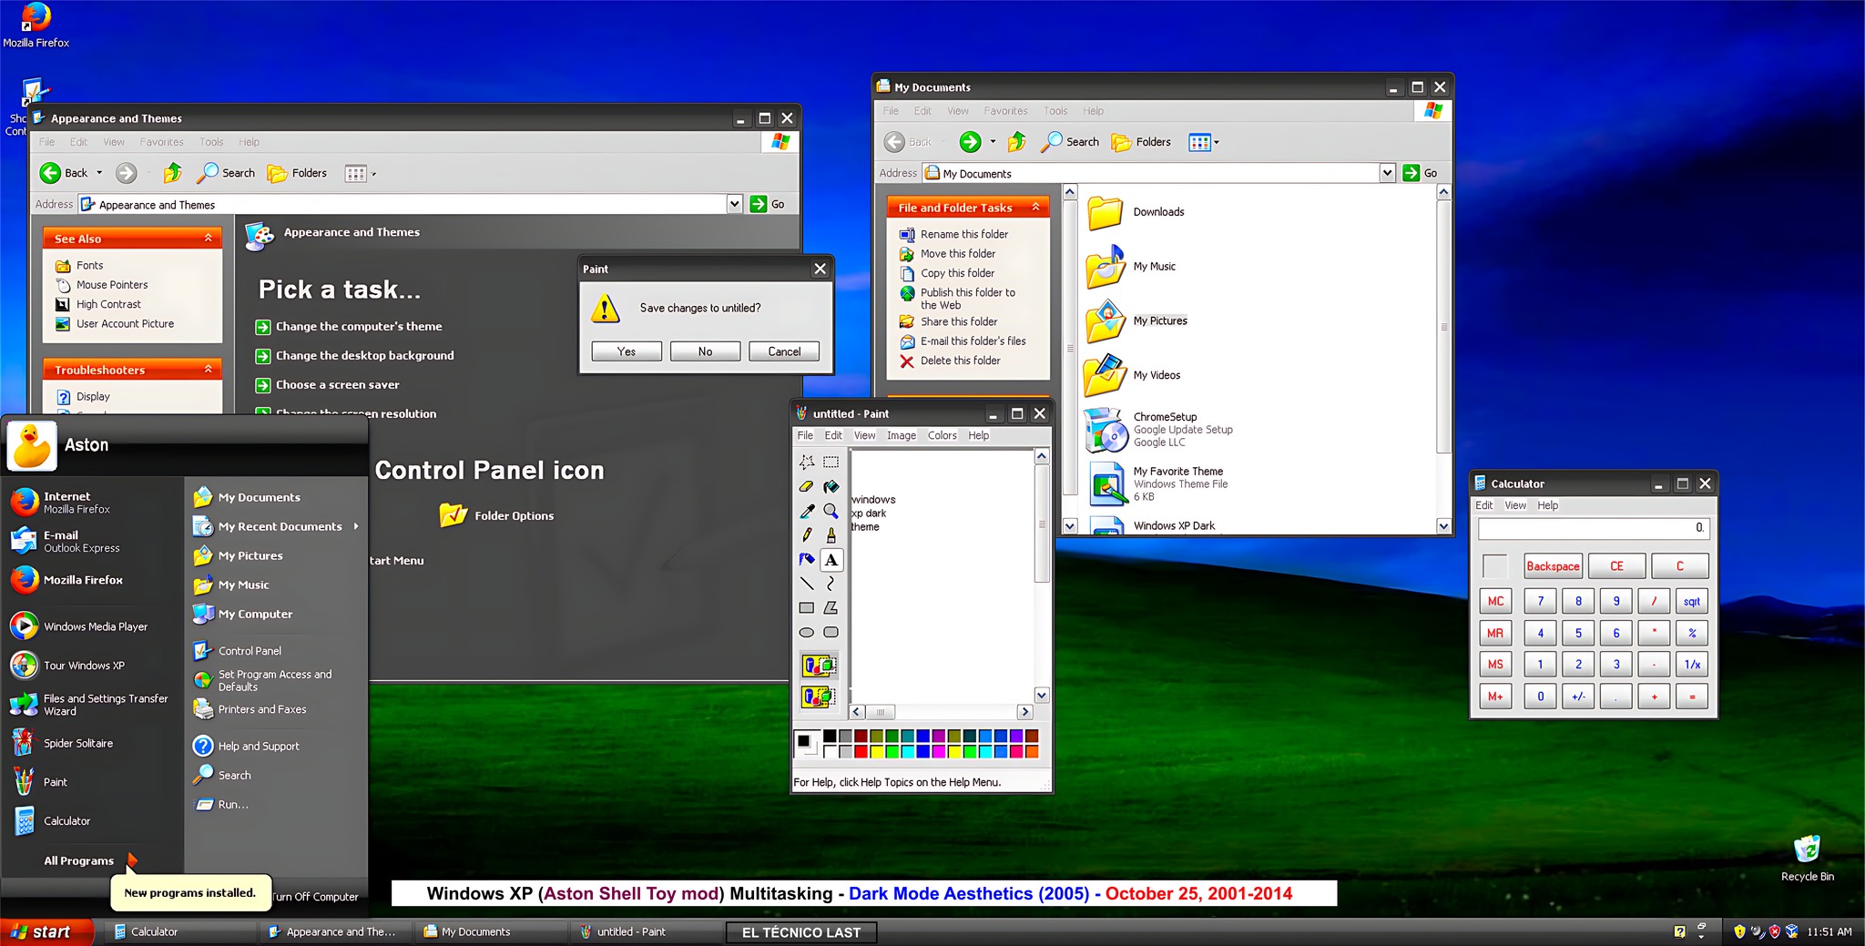Click Change the desktop background task link
The height and width of the screenshot is (946, 1865).
(364, 355)
